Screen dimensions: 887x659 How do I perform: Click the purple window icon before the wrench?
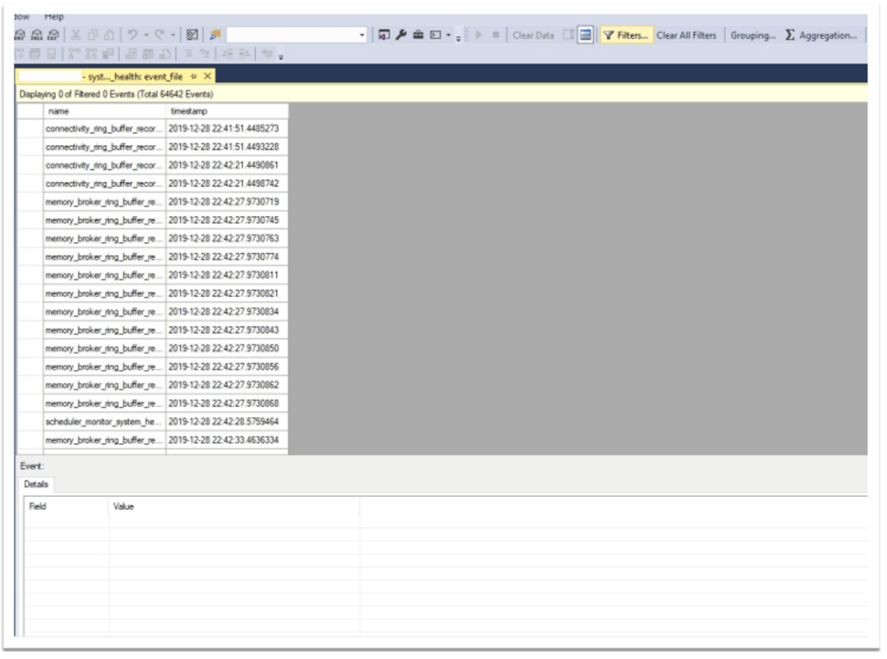coord(384,35)
